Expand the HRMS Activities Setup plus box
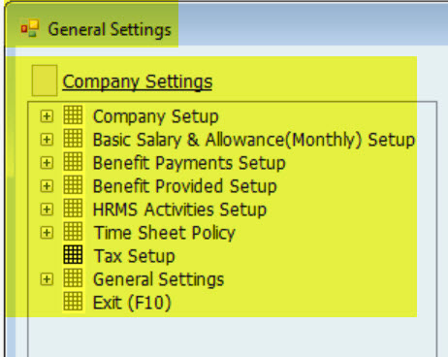 click(x=47, y=210)
